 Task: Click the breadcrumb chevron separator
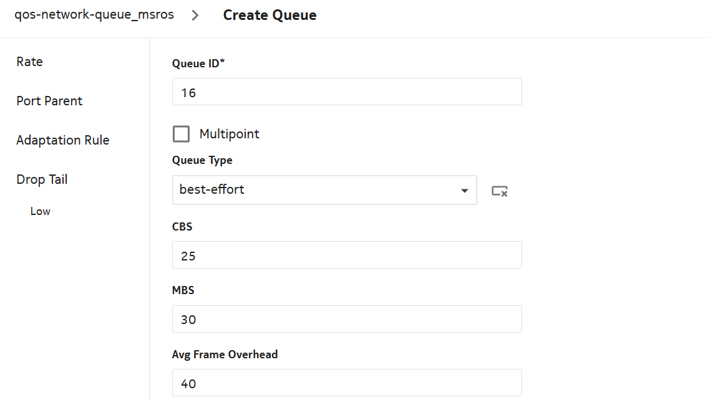[196, 16]
